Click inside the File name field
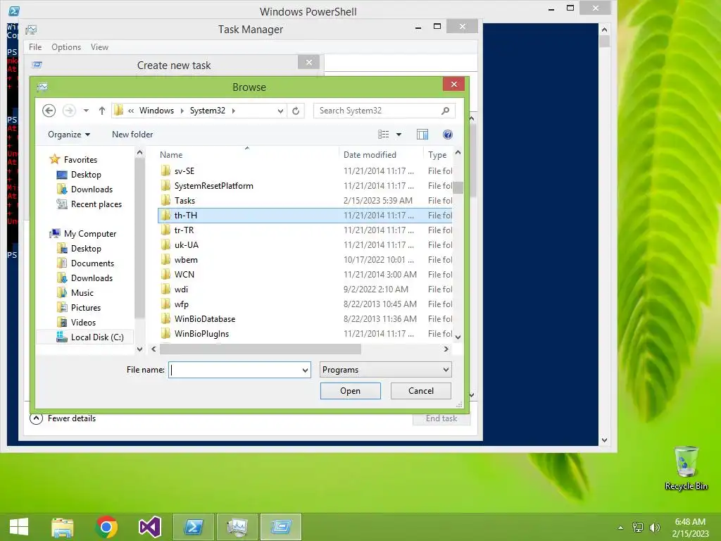The image size is (721, 541). point(235,370)
